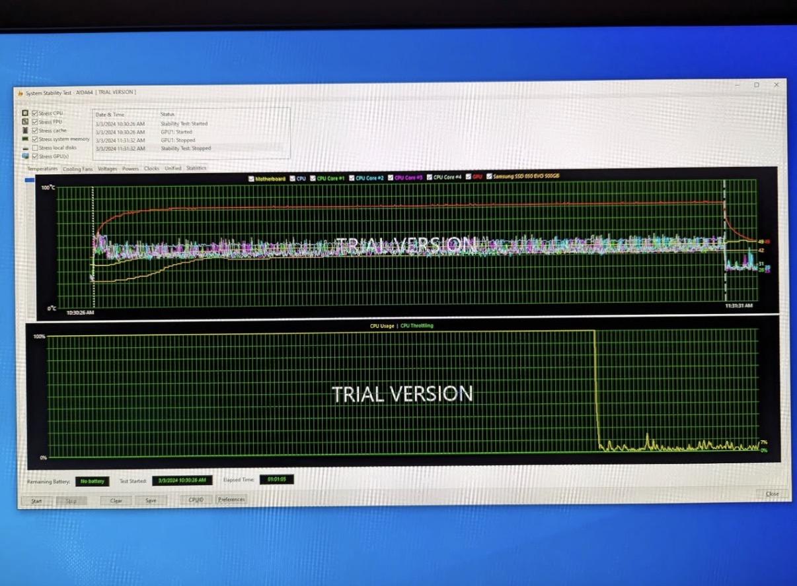The width and height of the screenshot is (797, 586).
Task: Open Preferences
Action: tap(231, 500)
